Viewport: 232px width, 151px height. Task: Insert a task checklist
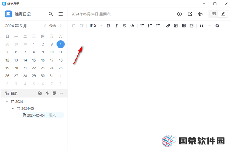coord(158,26)
